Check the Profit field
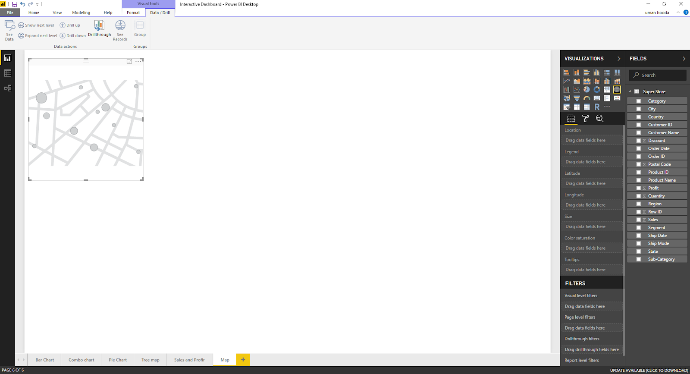This screenshot has height=374, width=690. (639, 188)
